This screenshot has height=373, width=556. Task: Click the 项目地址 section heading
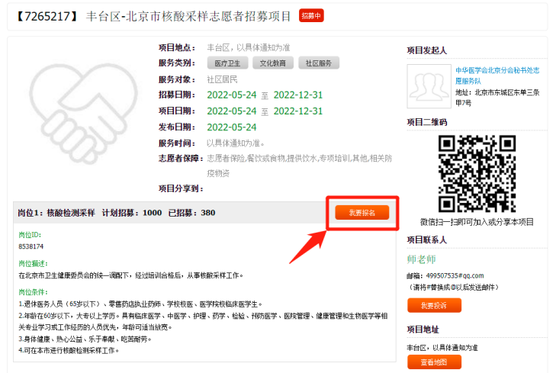[x=423, y=330]
